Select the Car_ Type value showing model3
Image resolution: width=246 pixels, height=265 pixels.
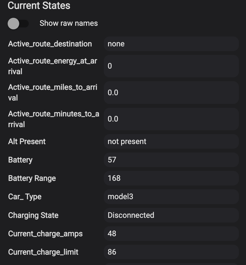coord(171,197)
